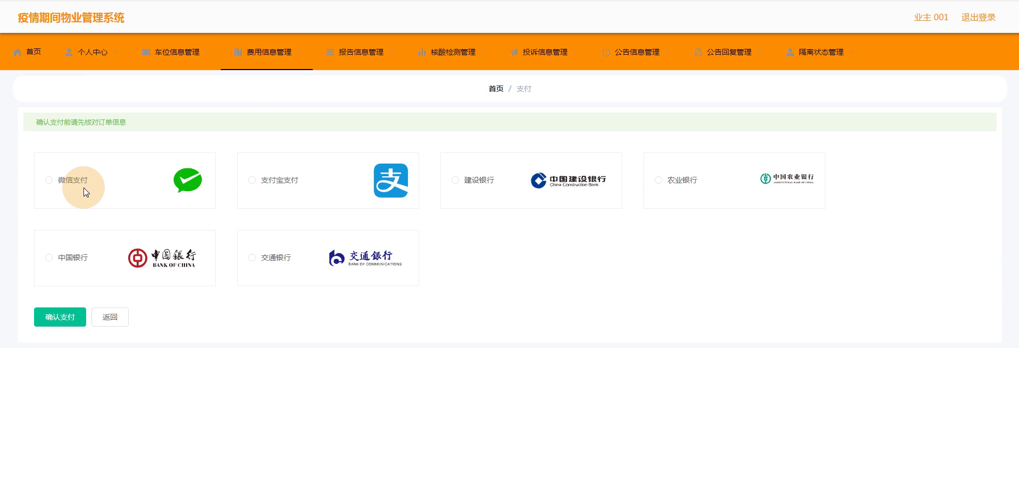Click the 支付宝支付 label text
1019x496 pixels.
[x=280, y=180]
